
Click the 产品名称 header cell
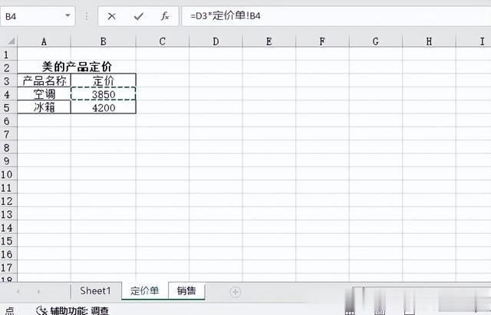tap(44, 80)
